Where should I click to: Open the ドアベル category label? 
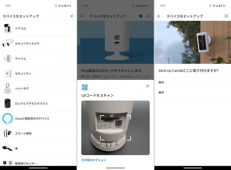pos(20,29)
